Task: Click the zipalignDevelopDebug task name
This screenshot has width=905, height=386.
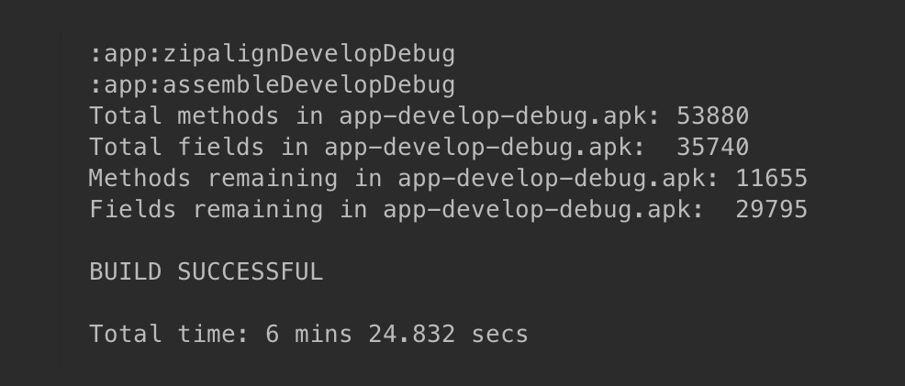Action: (308, 54)
